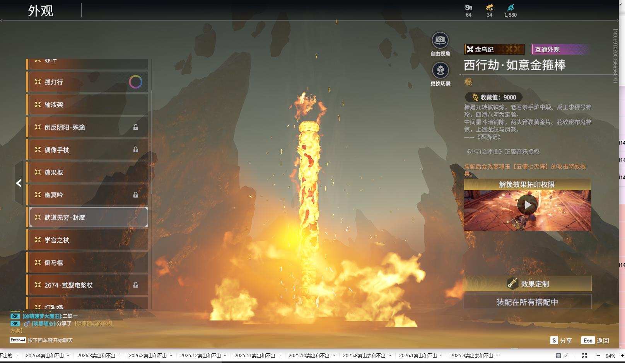Image resolution: width=625 pixels, height=363 pixels.
Task: Select 幽冥吟 in the appearance list
Action: point(87,195)
